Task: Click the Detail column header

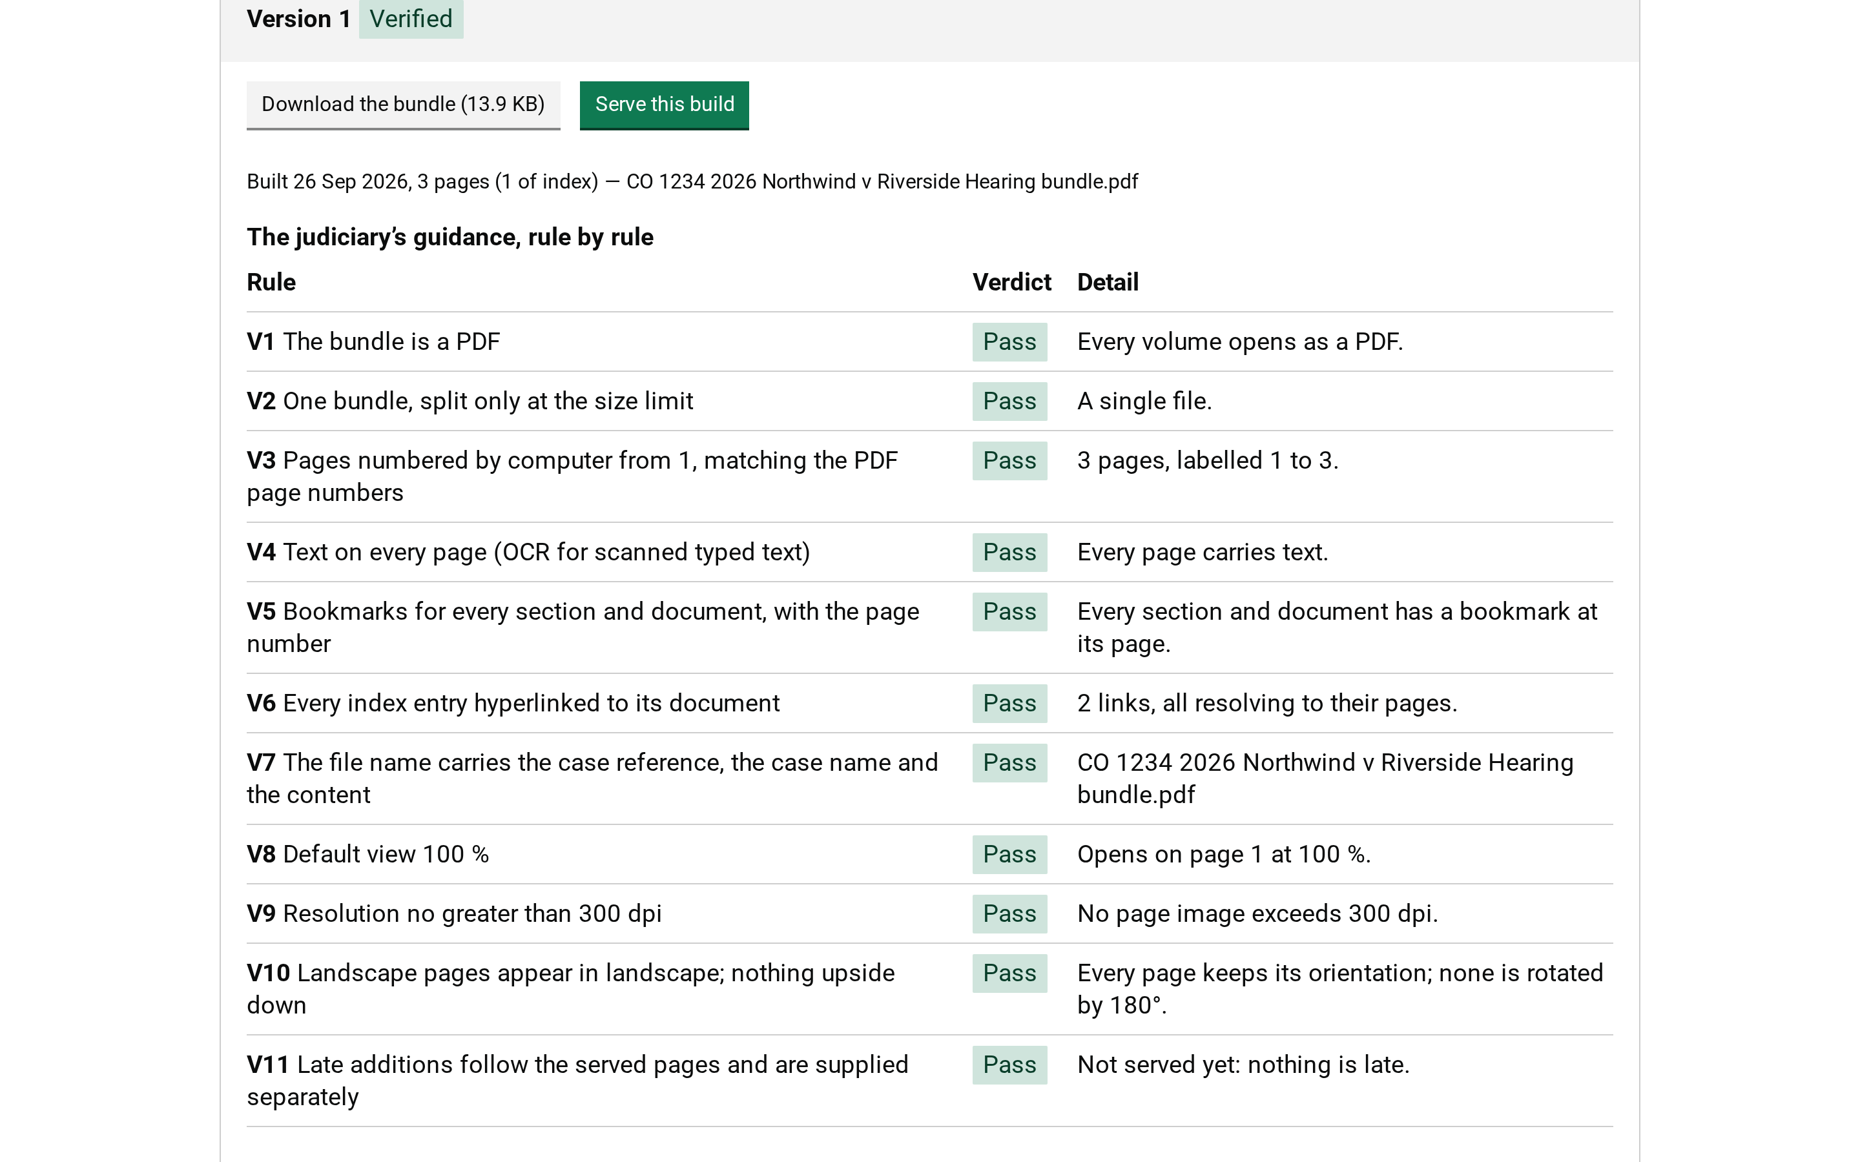Action: (1108, 282)
